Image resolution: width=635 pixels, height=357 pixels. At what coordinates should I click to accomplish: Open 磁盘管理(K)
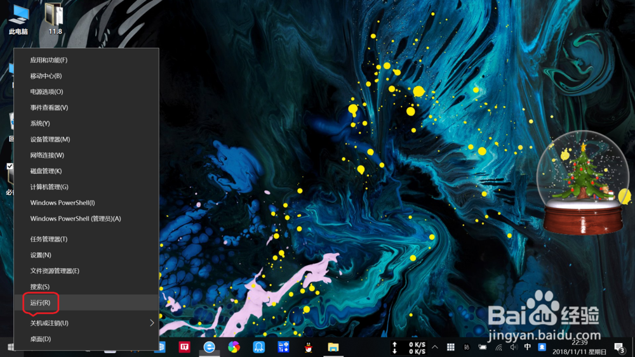[x=86, y=171]
